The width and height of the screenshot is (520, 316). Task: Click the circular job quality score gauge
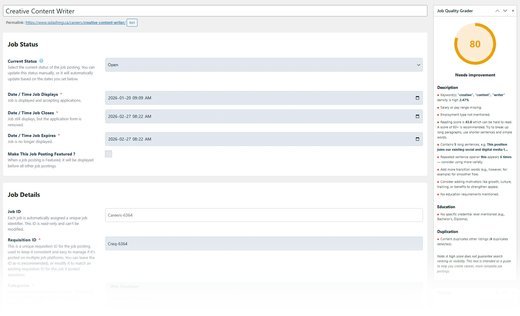coord(475,44)
